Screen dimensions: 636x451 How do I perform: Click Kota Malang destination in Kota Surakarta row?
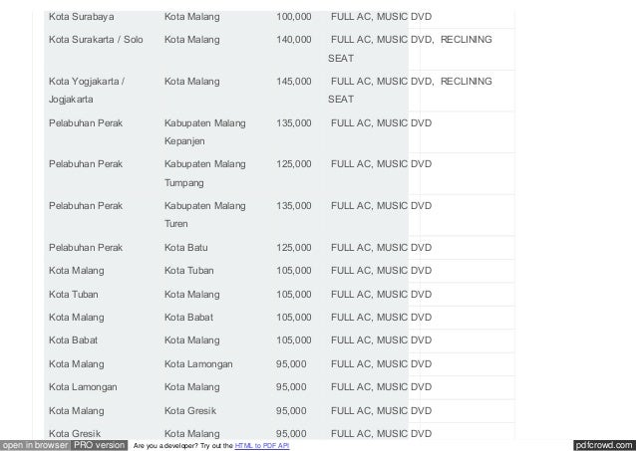[x=191, y=40]
